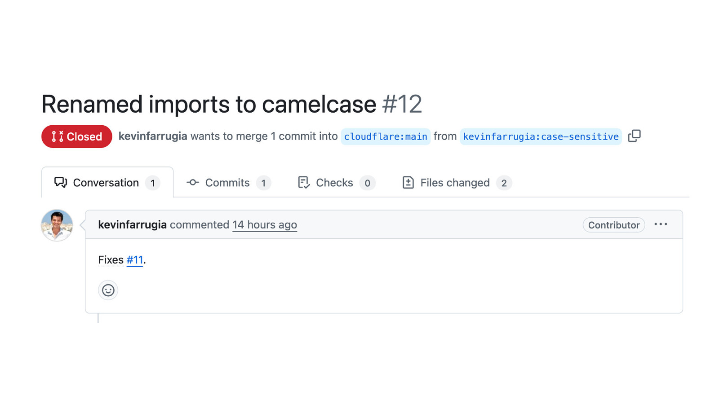Open linked issue #11
Image resolution: width=719 pixels, height=404 pixels.
pos(135,260)
